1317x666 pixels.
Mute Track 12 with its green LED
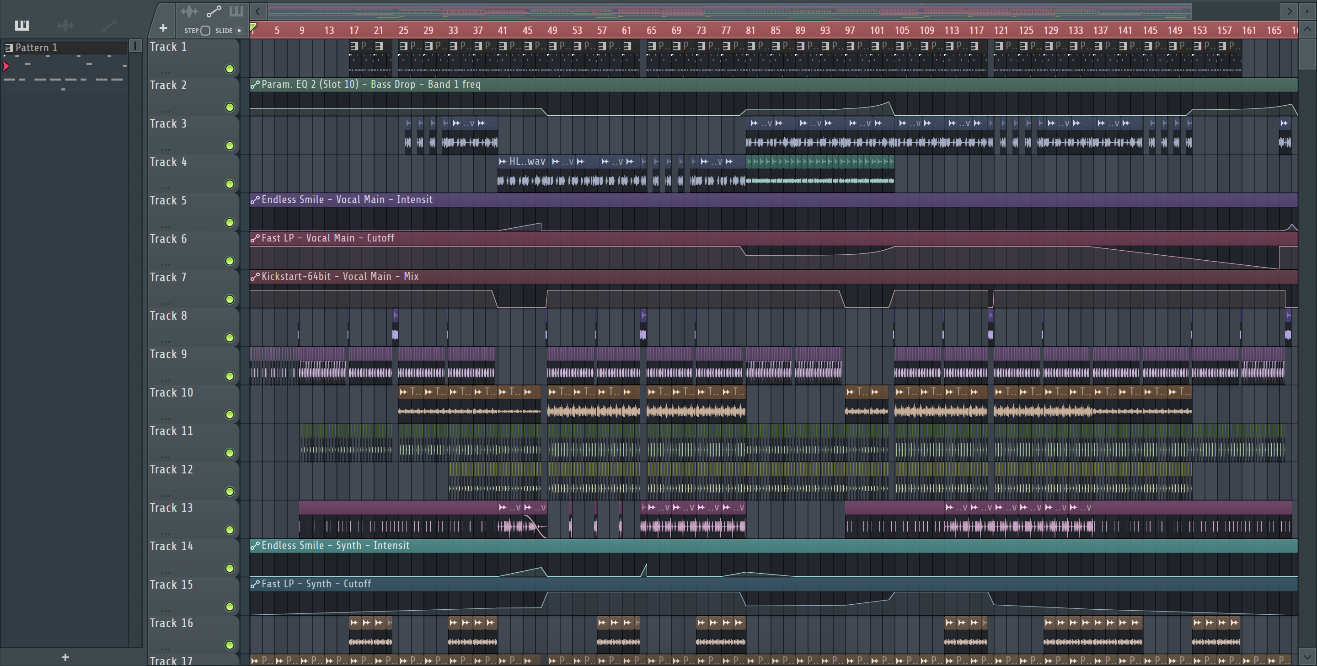(230, 492)
